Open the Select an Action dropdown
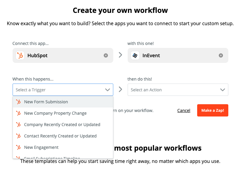The height and width of the screenshot is (171, 246). click(178, 90)
